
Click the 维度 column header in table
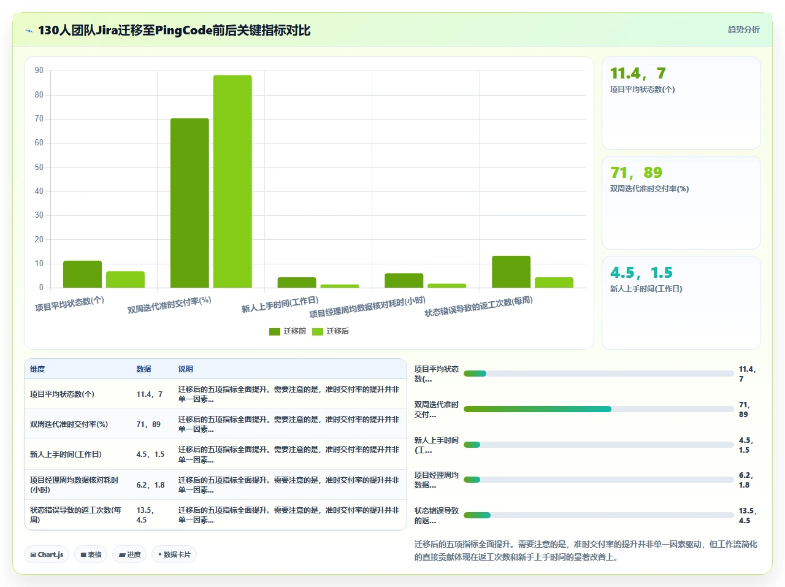pos(37,369)
